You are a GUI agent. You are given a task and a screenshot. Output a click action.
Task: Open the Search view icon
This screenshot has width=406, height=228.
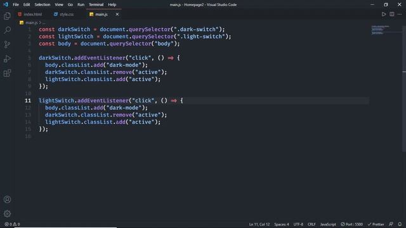pos(7,30)
